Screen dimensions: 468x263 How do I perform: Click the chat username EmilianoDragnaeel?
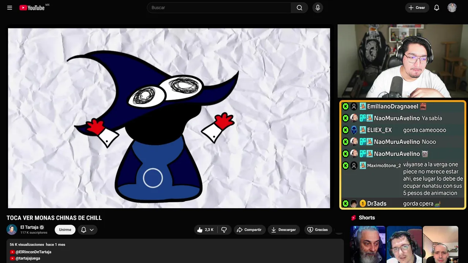393,106
